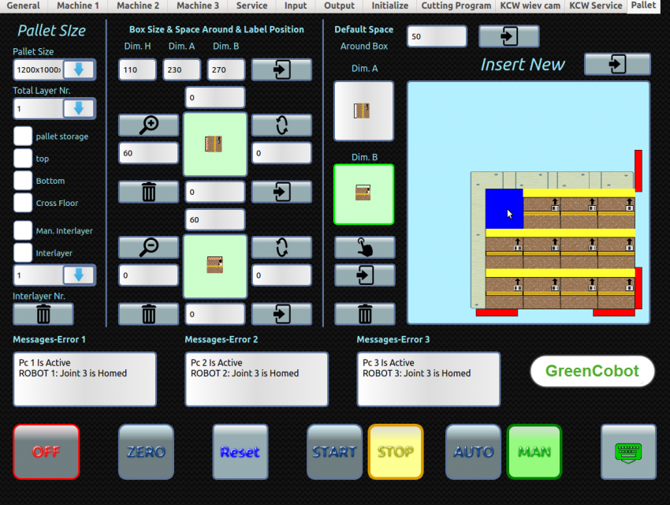Open the Pallet Size dropdown
This screenshot has height=505, width=670.
click(x=78, y=69)
